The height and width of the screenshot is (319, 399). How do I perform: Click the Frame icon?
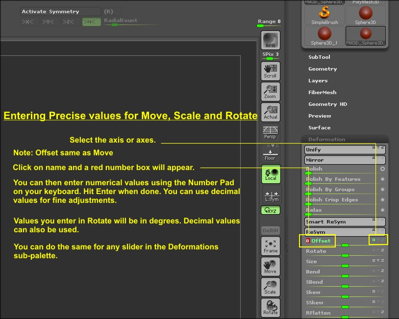click(270, 246)
